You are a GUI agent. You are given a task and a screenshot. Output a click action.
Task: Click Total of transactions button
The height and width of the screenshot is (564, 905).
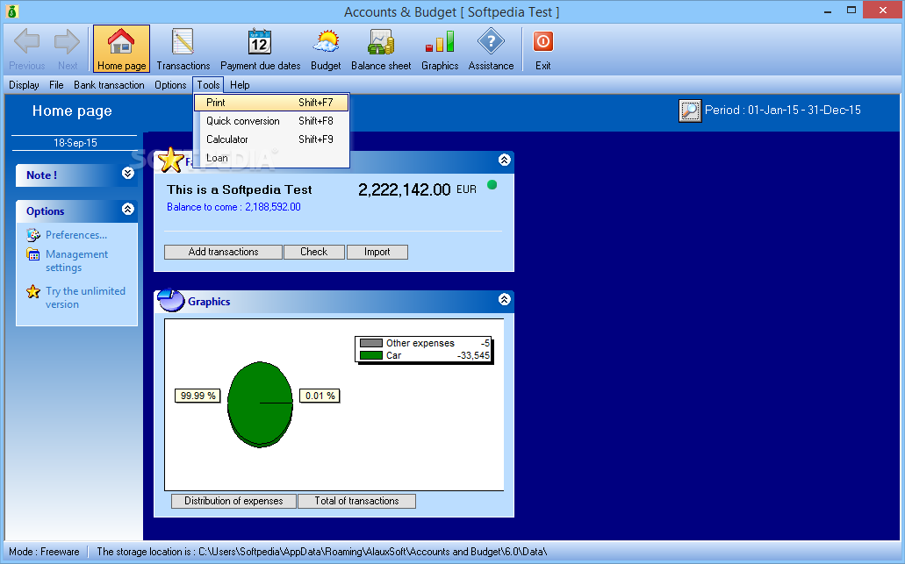tap(356, 501)
